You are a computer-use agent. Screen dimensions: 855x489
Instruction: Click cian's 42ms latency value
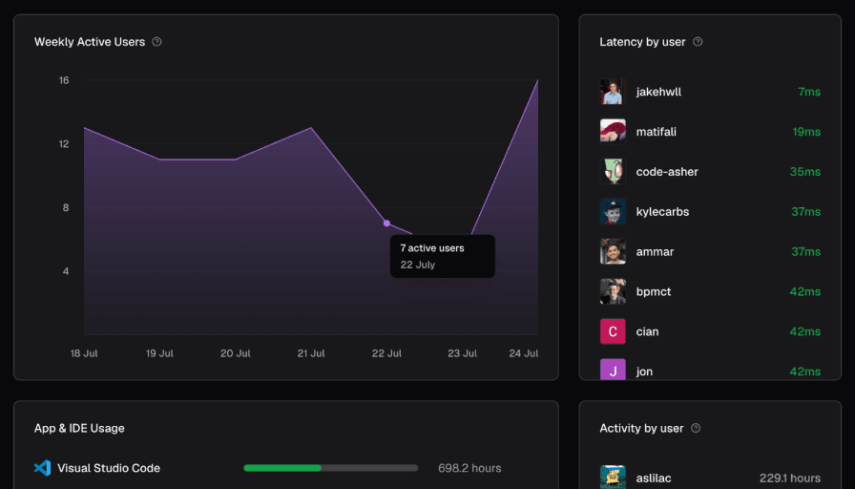coord(804,331)
